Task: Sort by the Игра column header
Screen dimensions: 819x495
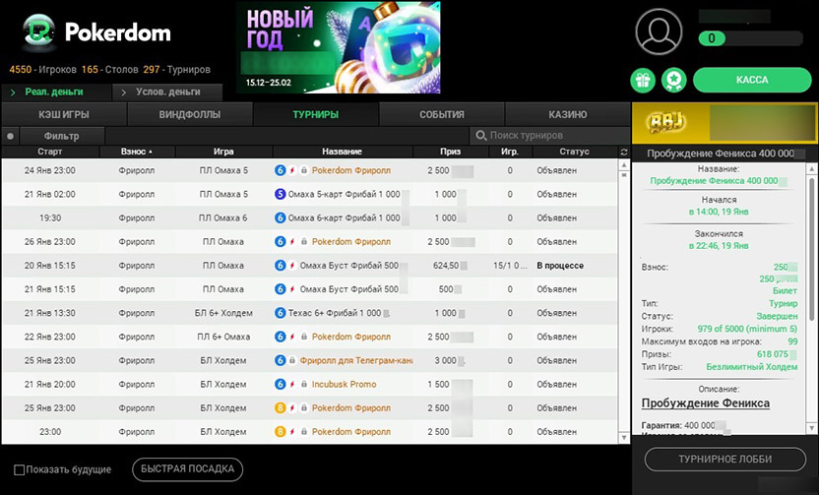Action: (223, 152)
